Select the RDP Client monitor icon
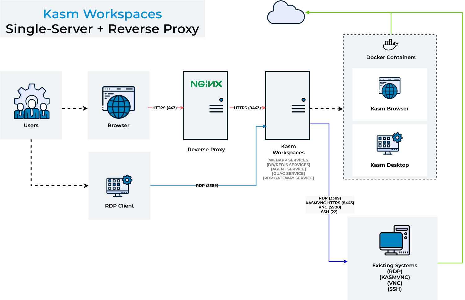The image size is (465, 300). 117,186
